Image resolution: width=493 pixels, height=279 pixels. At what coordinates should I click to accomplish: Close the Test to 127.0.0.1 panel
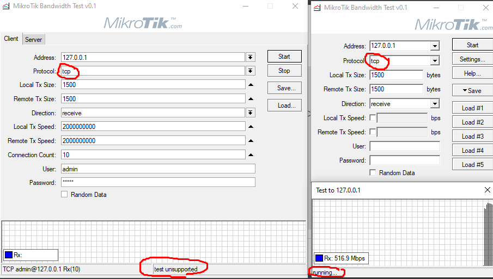click(x=488, y=190)
